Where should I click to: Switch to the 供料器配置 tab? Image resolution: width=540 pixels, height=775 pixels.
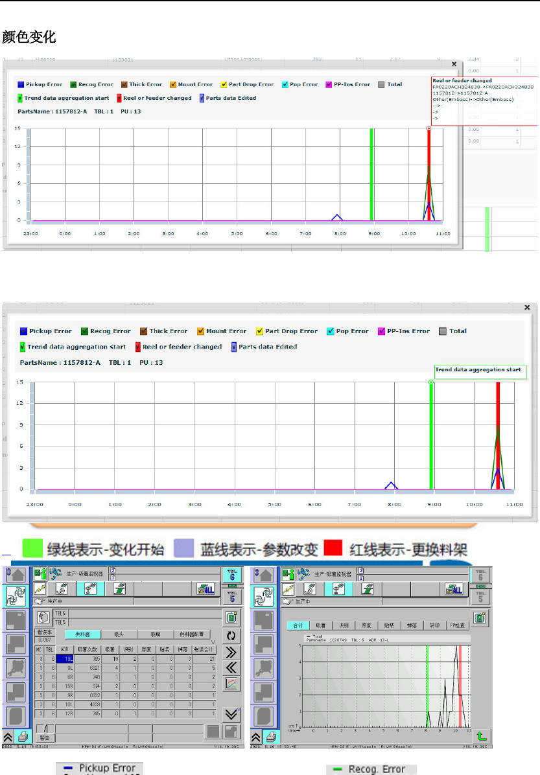193,634
